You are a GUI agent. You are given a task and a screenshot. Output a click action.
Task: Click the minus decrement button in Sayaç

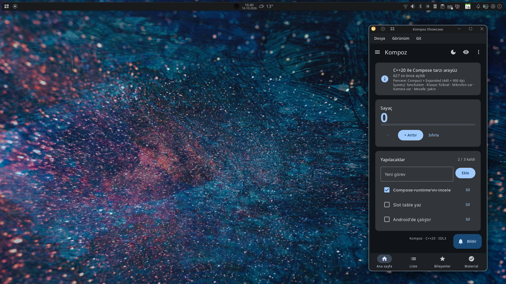coord(388,135)
